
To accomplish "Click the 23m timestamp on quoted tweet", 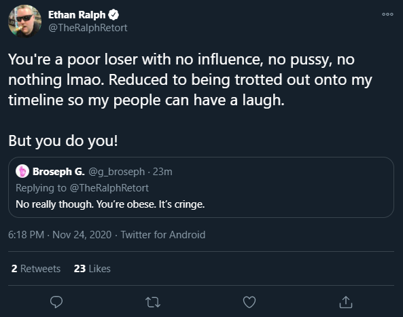I will pos(162,172).
